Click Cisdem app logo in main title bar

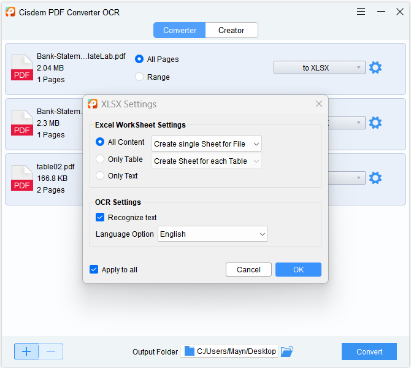[10, 12]
